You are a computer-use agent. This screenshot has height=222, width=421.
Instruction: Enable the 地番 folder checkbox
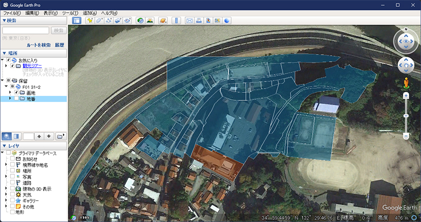(x=16, y=99)
